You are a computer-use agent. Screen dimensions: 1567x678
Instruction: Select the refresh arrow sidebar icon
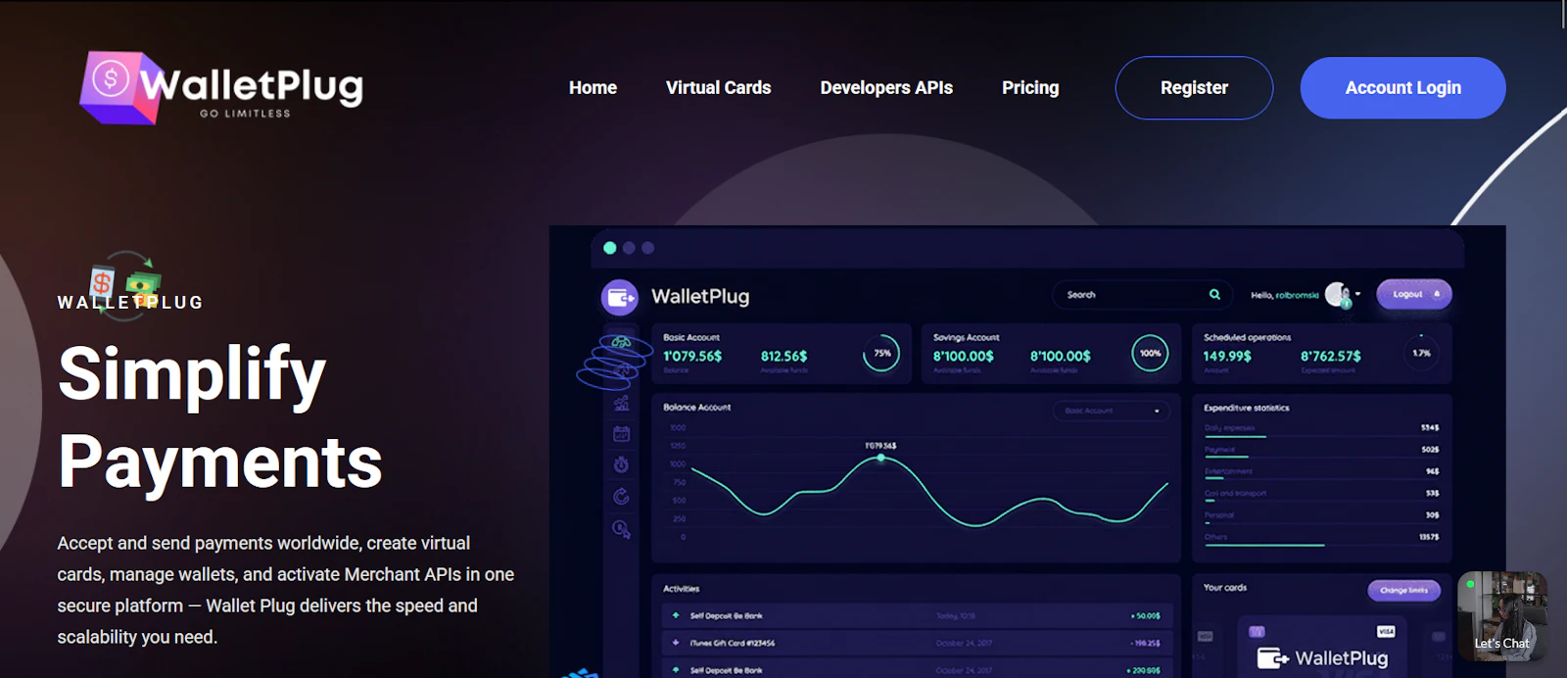[x=621, y=497]
